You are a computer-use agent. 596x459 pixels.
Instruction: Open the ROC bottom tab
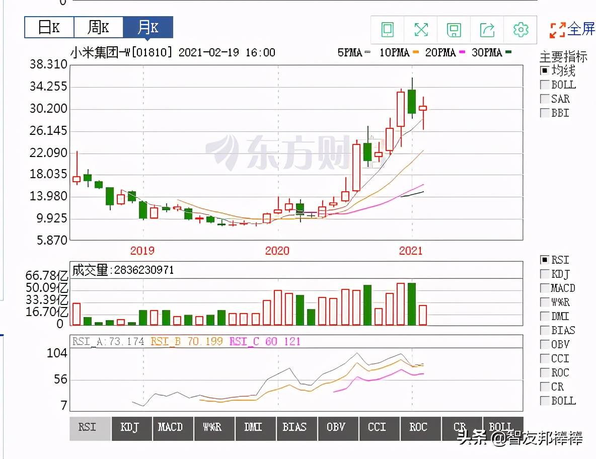click(421, 428)
